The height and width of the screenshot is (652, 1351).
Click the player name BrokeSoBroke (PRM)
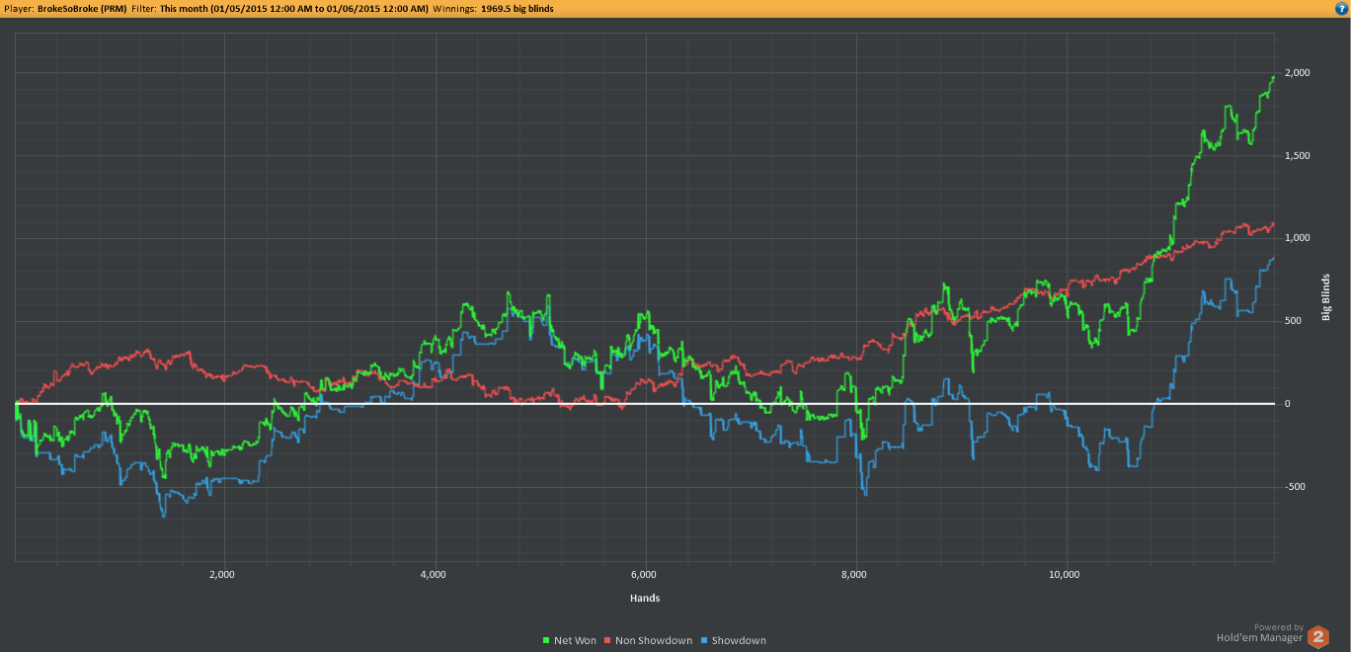tap(82, 8)
